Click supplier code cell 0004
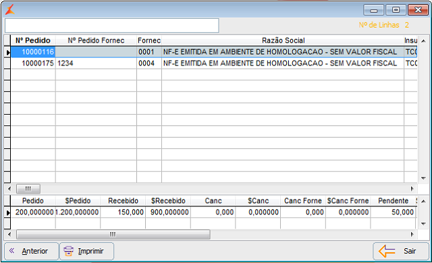Screen dimensions: 432x263 click(149, 63)
